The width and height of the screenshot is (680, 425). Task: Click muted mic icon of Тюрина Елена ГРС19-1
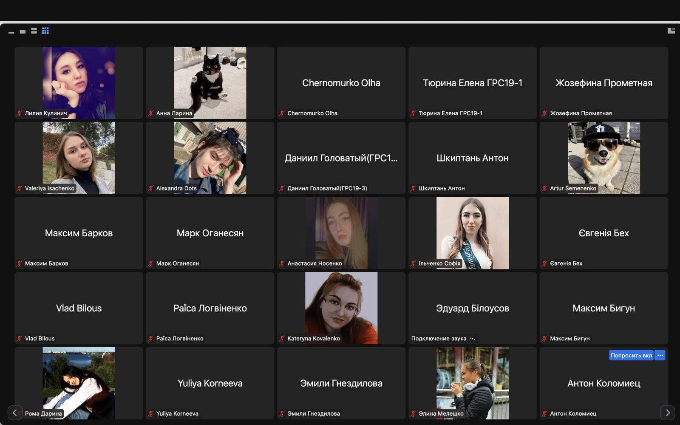[x=414, y=113]
